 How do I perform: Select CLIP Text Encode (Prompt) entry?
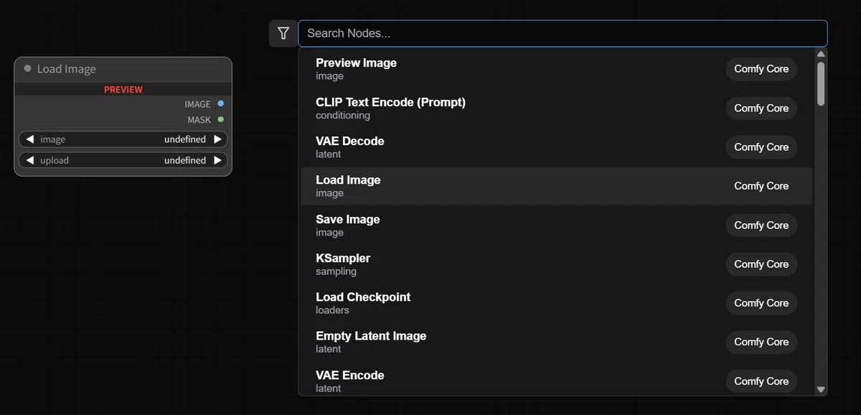click(556, 108)
